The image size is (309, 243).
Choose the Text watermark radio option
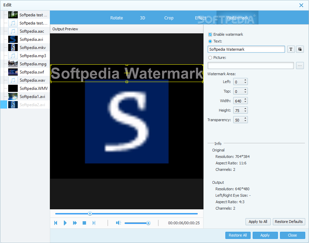210,41
